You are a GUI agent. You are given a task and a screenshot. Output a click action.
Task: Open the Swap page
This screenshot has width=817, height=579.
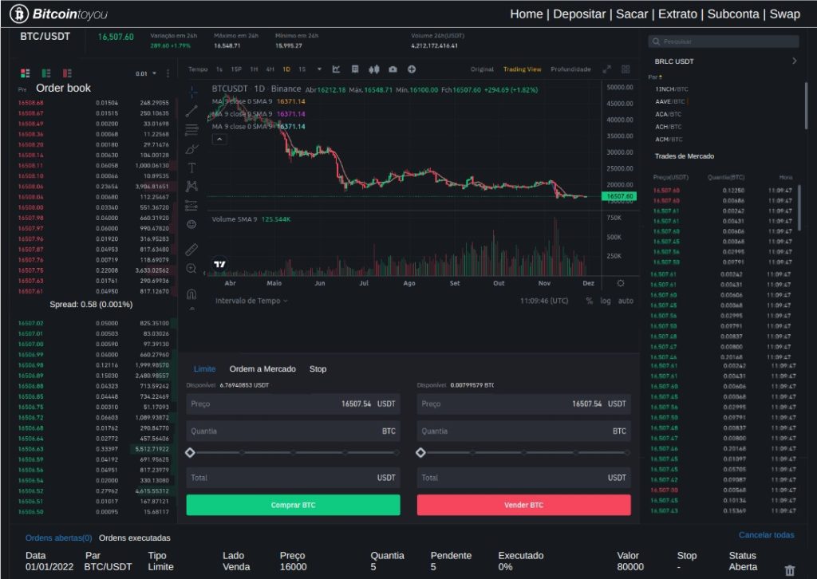point(785,14)
